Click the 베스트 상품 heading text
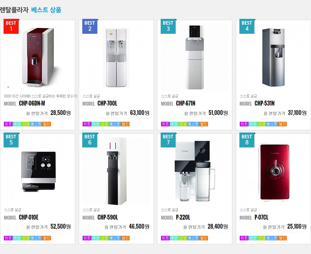This screenshot has height=254, width=311. 46,10
